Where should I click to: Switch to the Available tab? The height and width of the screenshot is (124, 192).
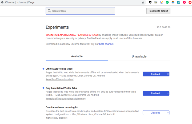tap(77, 57)
